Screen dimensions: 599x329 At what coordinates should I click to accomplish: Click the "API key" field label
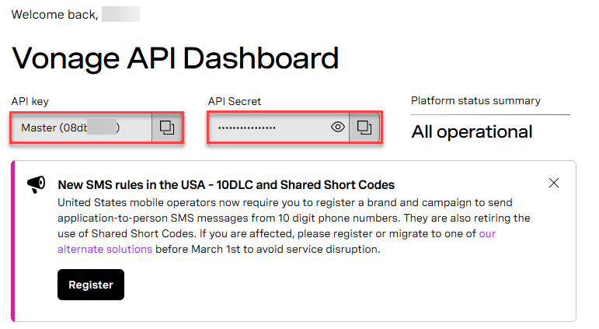[30, 101]
